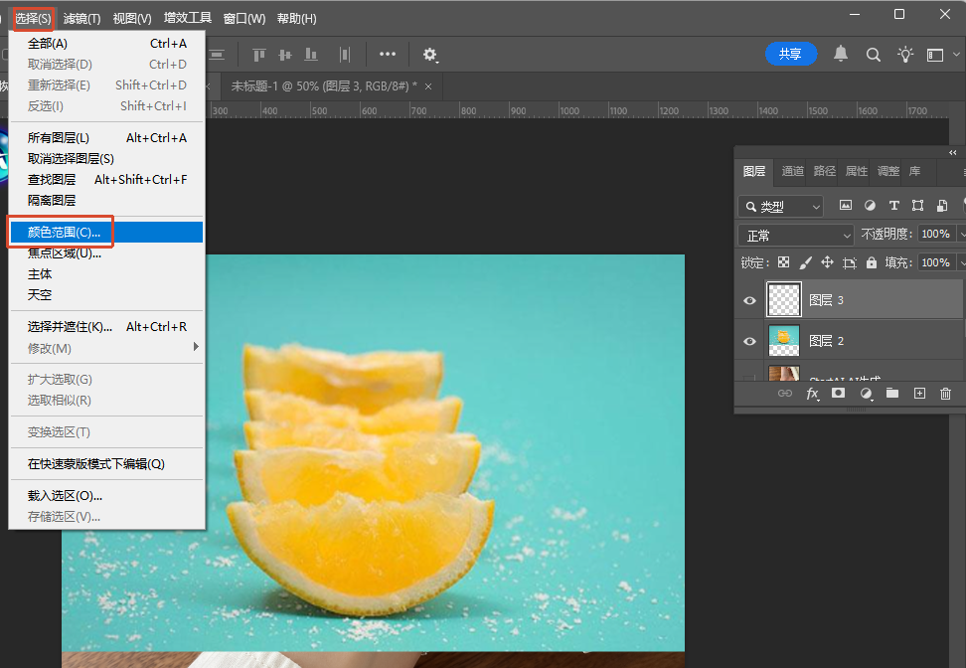Create a new layer with plus icon
966x668 pixels.
tap(919, 394)
